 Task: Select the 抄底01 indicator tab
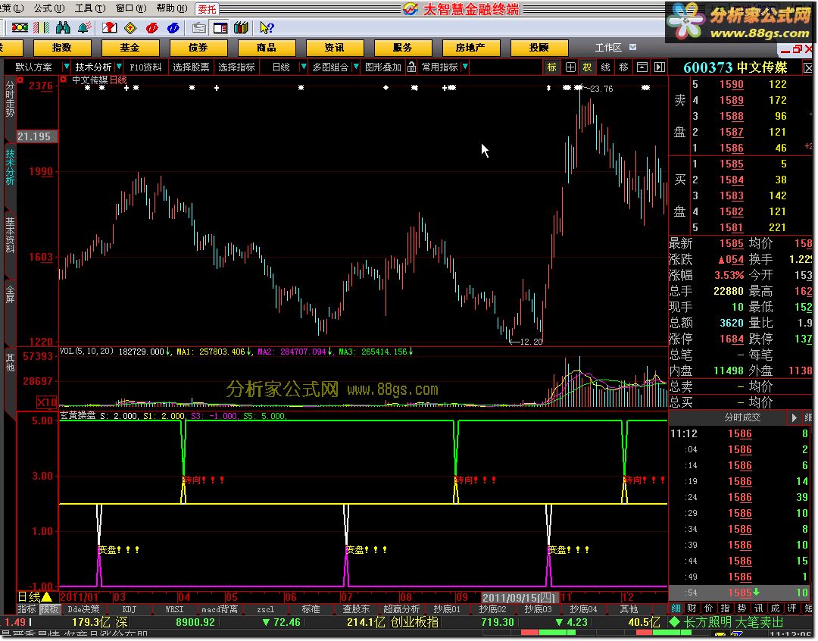[x=447, y=609]
